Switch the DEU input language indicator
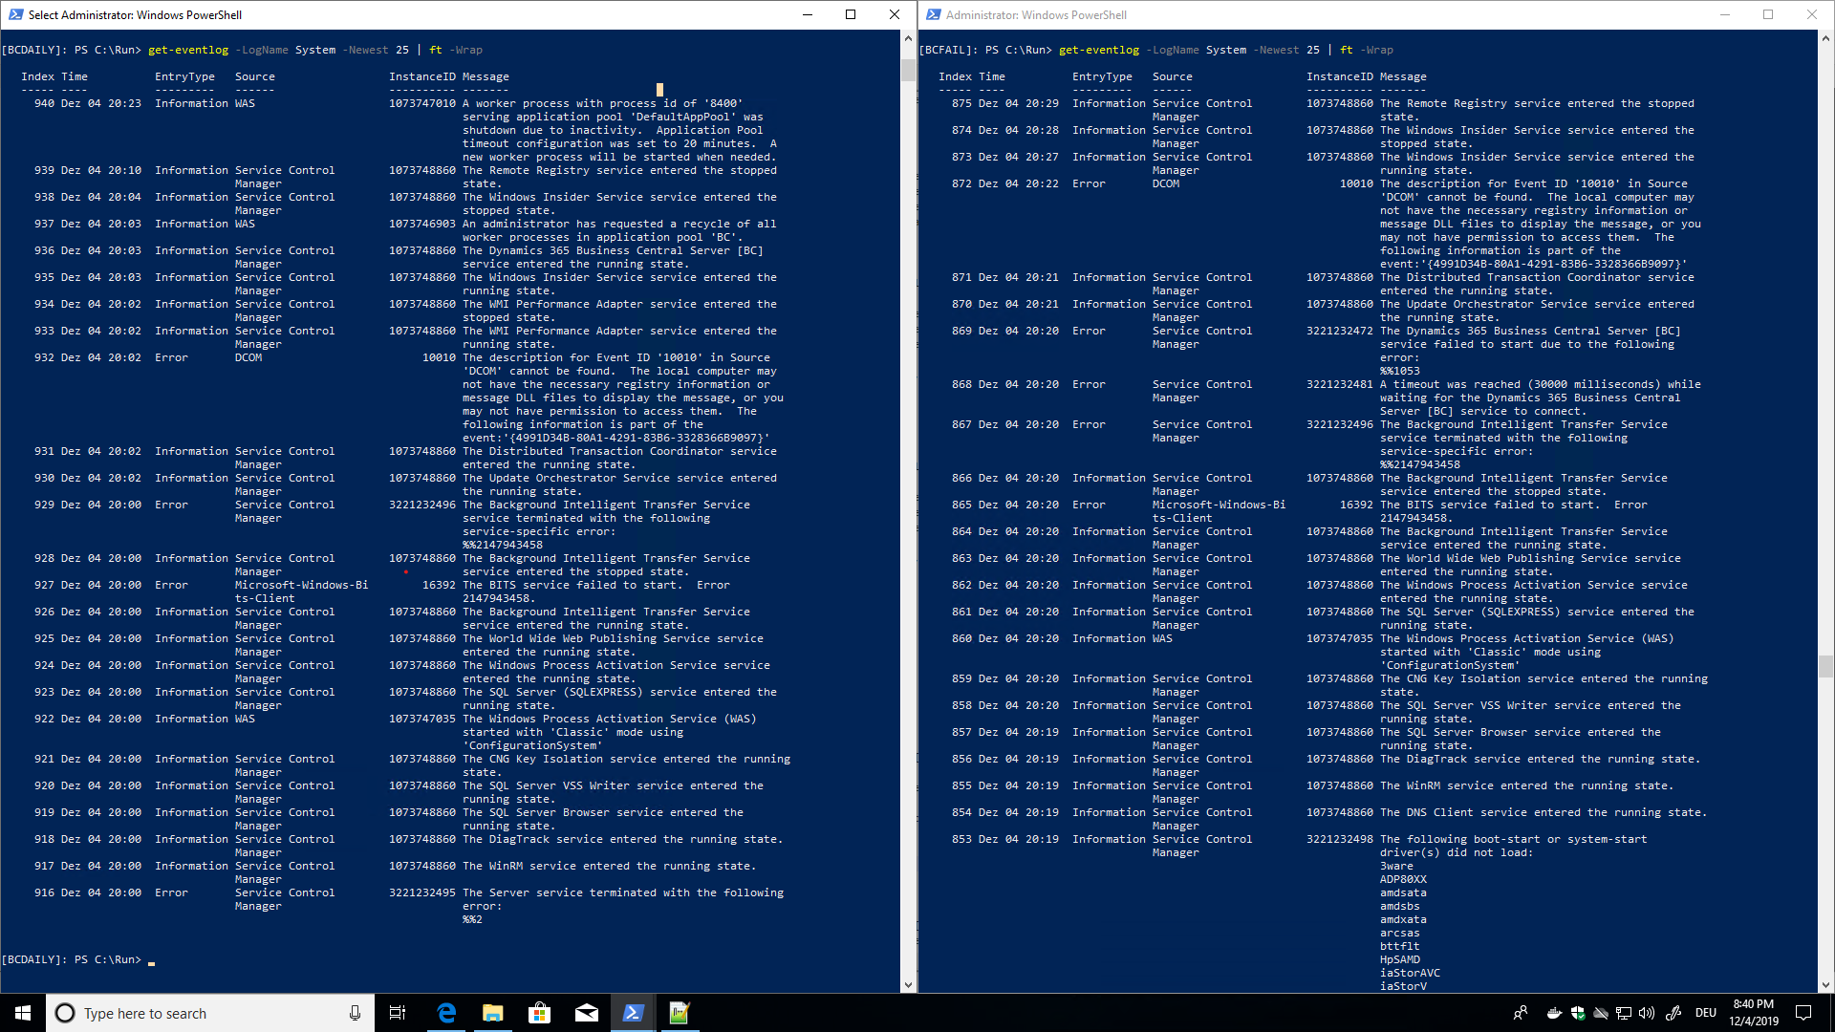The image size is (1835, 1032). coord(1706,1013)
